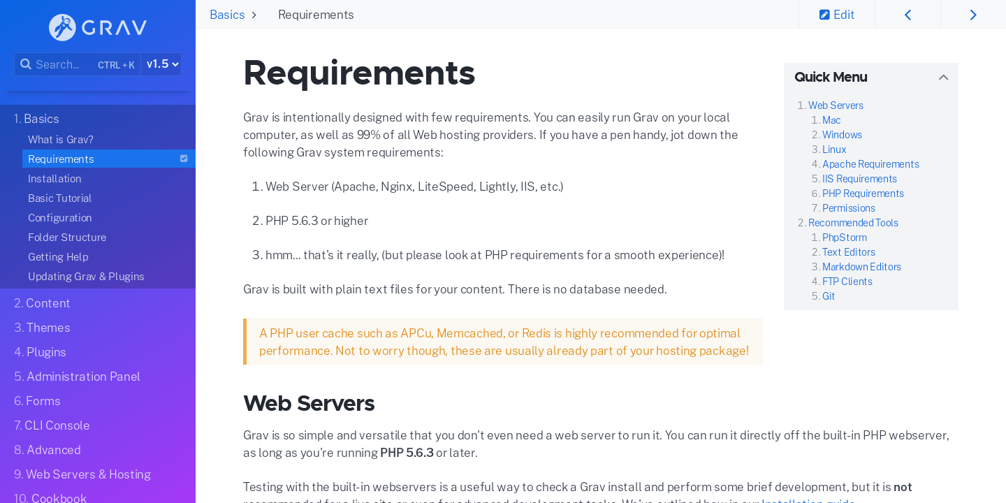The image size is (1006, 503).
Task: Collapse the Quick Menu panel
Action: pos(943,78)
